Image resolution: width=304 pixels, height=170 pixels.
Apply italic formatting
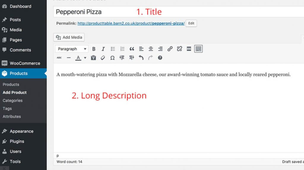103,49
